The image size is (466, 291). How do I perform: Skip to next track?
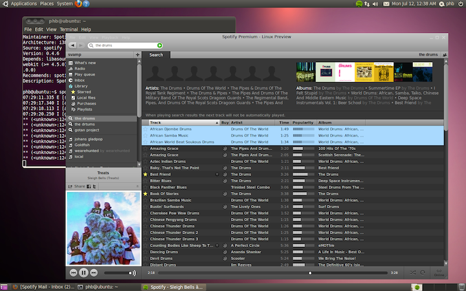coord(94,273)
